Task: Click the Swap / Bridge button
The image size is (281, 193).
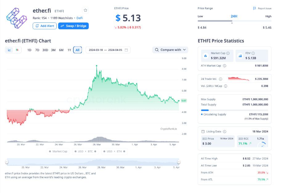Action: click(73, 26)
